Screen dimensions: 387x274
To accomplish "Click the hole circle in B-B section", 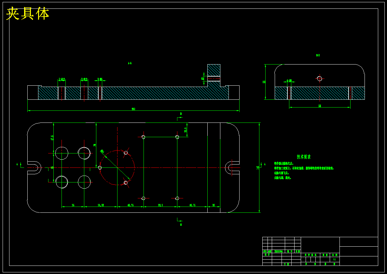I will point(320,79).
